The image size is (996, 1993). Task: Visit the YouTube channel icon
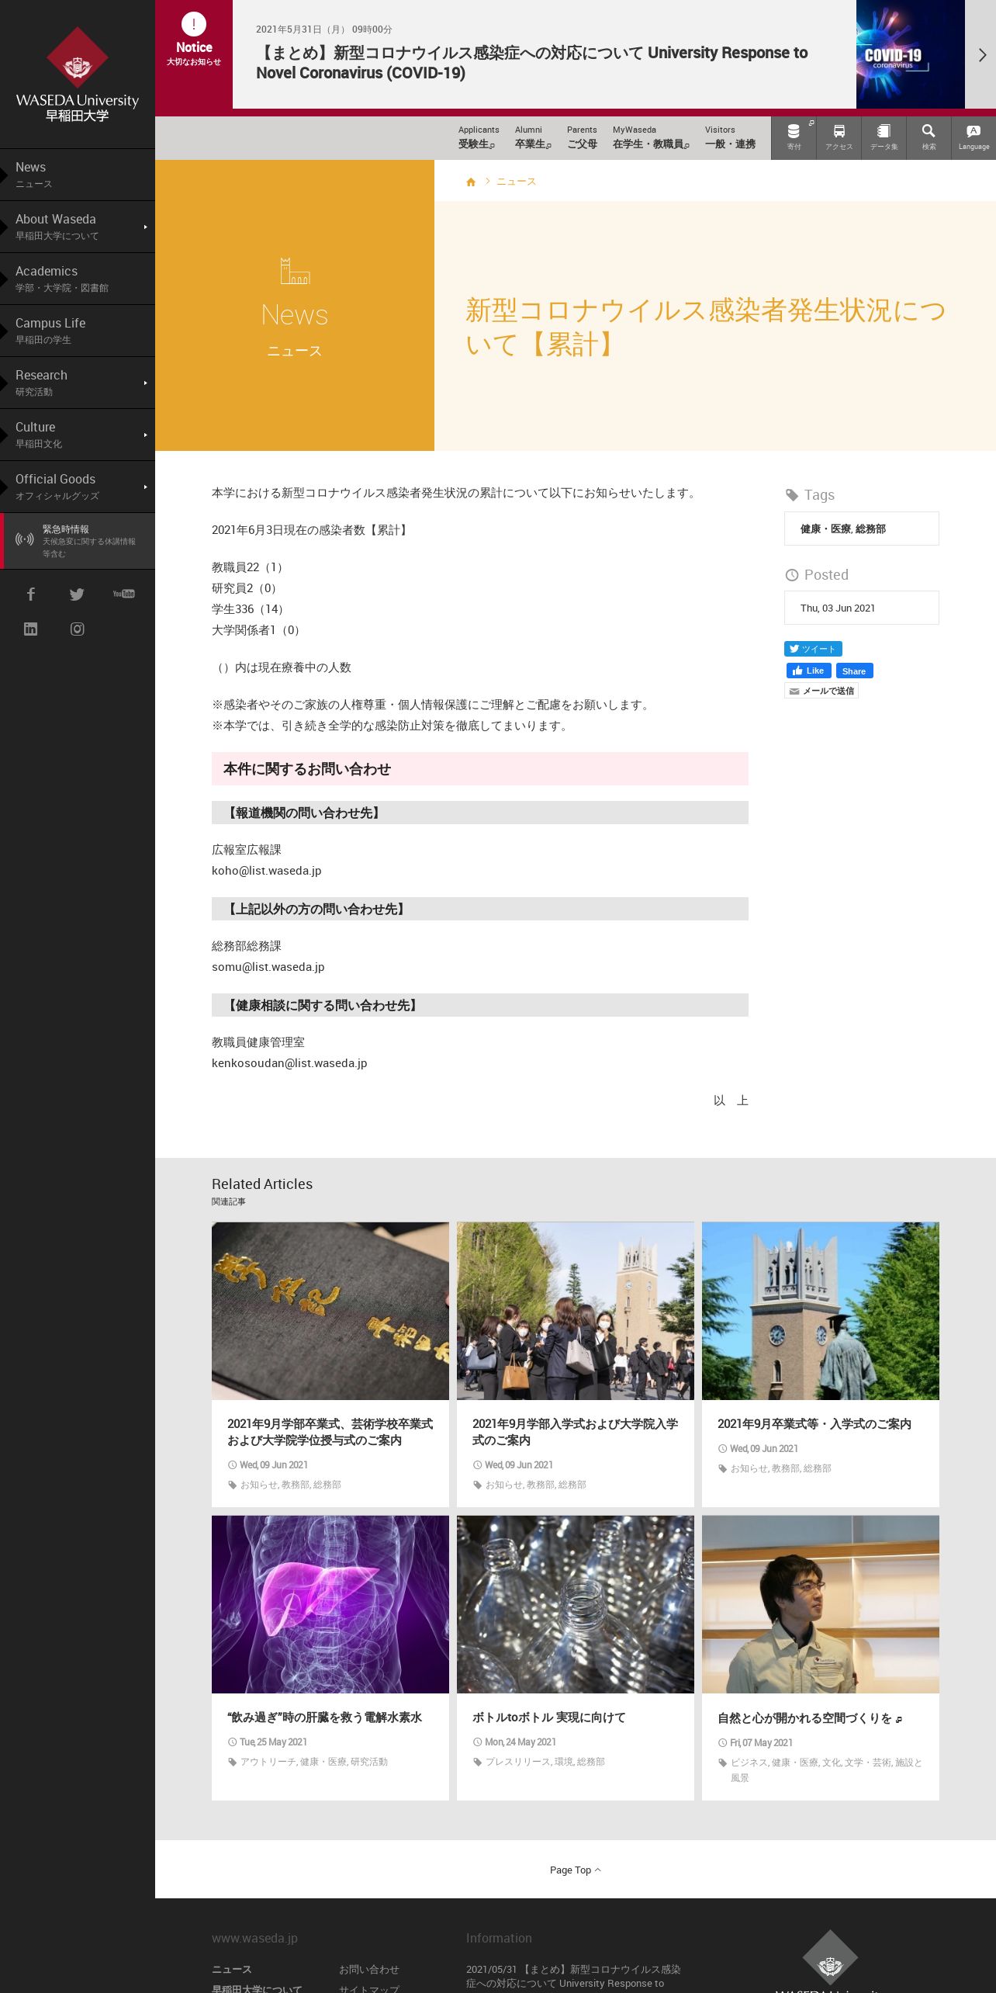pyautogui.click(x=123, y=594)
